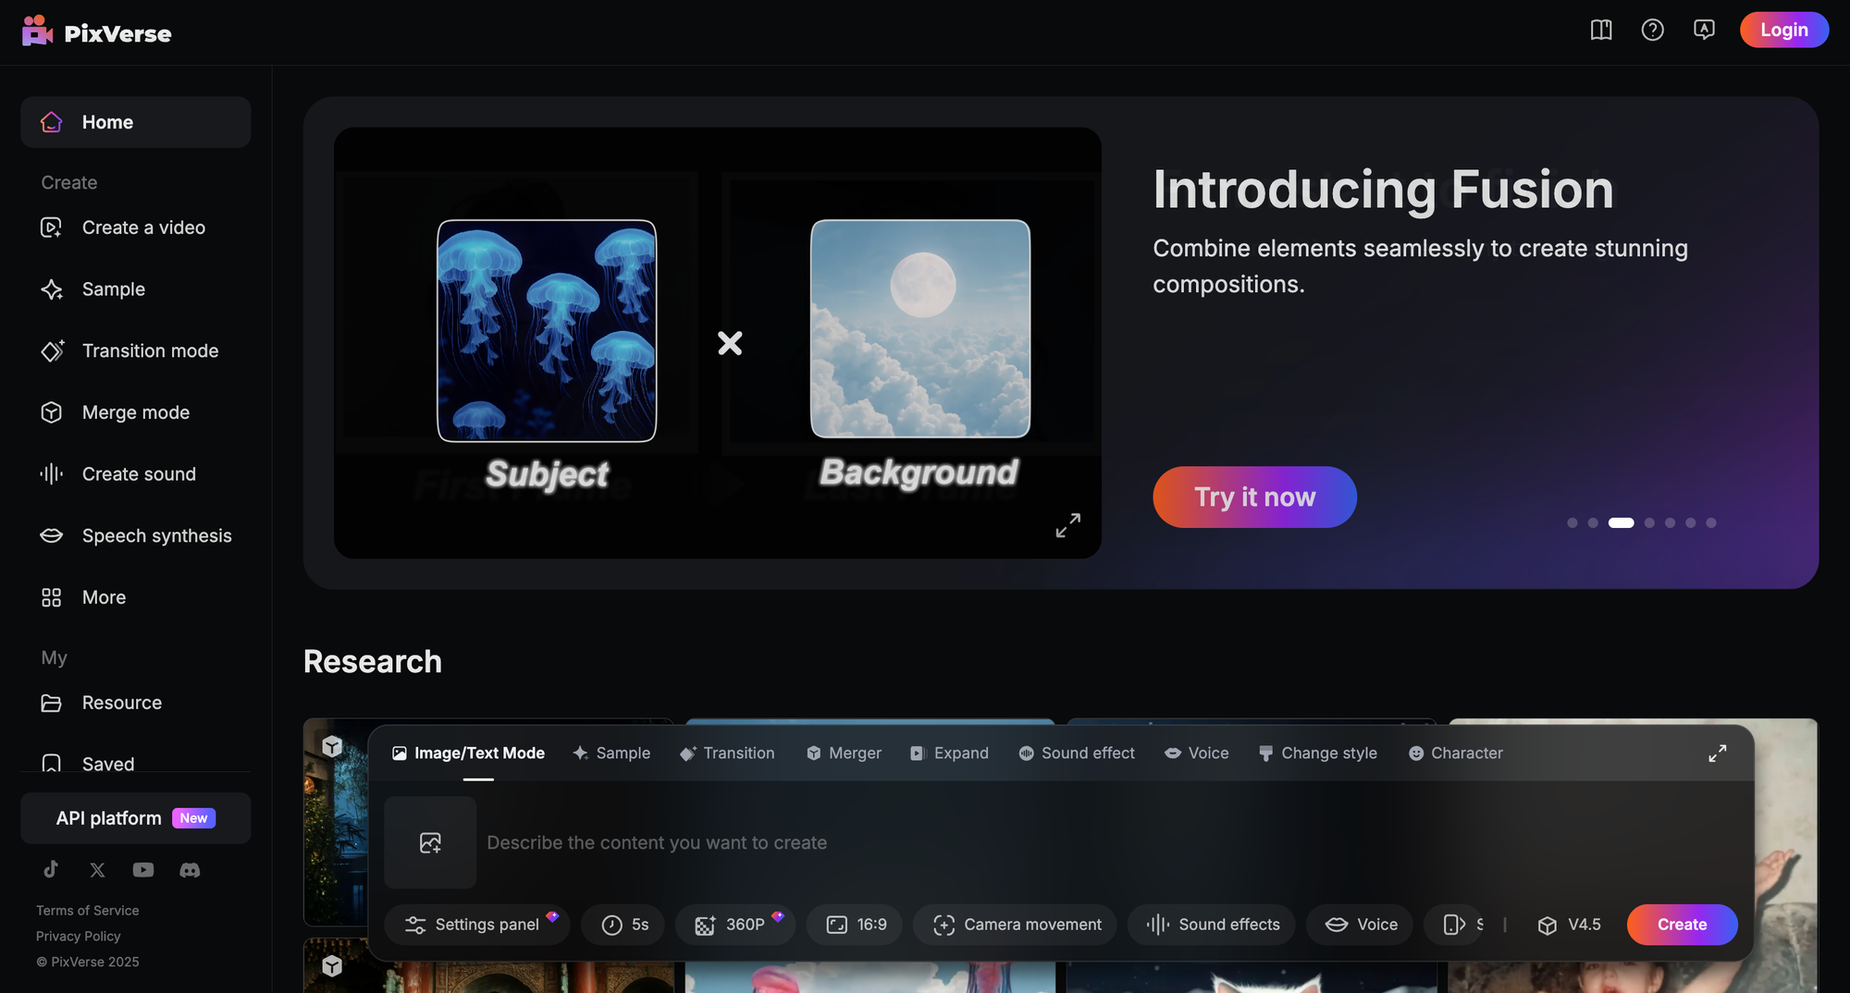Toggle Voice option in bottom bar
Image resolution: width=1850 pixels, height=993 pixels.
[1360, 925]
